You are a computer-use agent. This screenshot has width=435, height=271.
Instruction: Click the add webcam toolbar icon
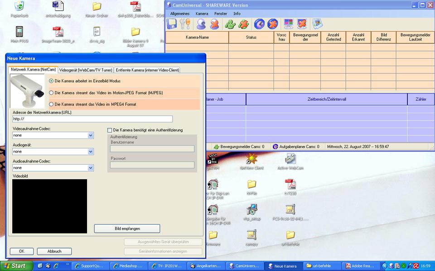point(202,24)
